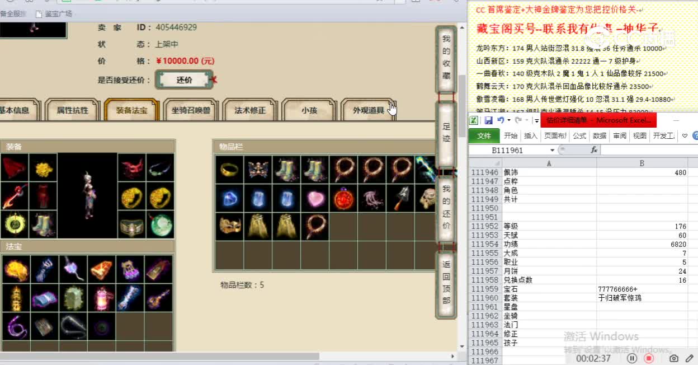Open 我的还价 side button
Screen dimensions: 698x365
446,209
